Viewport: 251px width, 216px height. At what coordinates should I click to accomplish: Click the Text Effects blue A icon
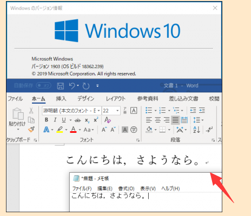coord(47,130)
